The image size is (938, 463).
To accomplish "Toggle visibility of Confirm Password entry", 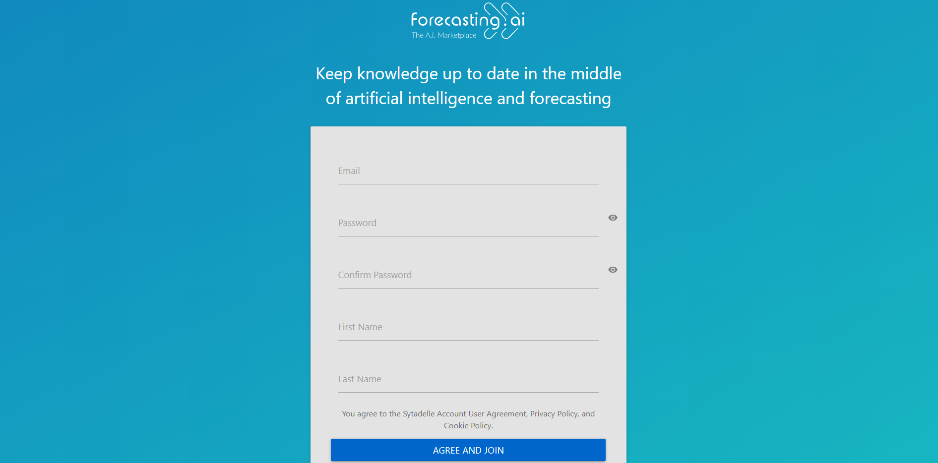I will pos(613,270).
